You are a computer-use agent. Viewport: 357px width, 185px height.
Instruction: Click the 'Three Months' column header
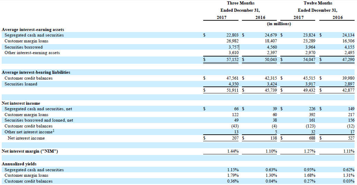click(x=241, y=3)
